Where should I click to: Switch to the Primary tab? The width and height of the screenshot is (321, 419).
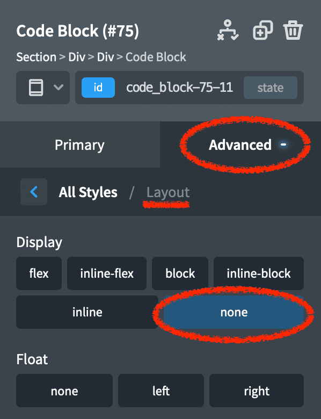pyautogui.click(x=80, y=145)
